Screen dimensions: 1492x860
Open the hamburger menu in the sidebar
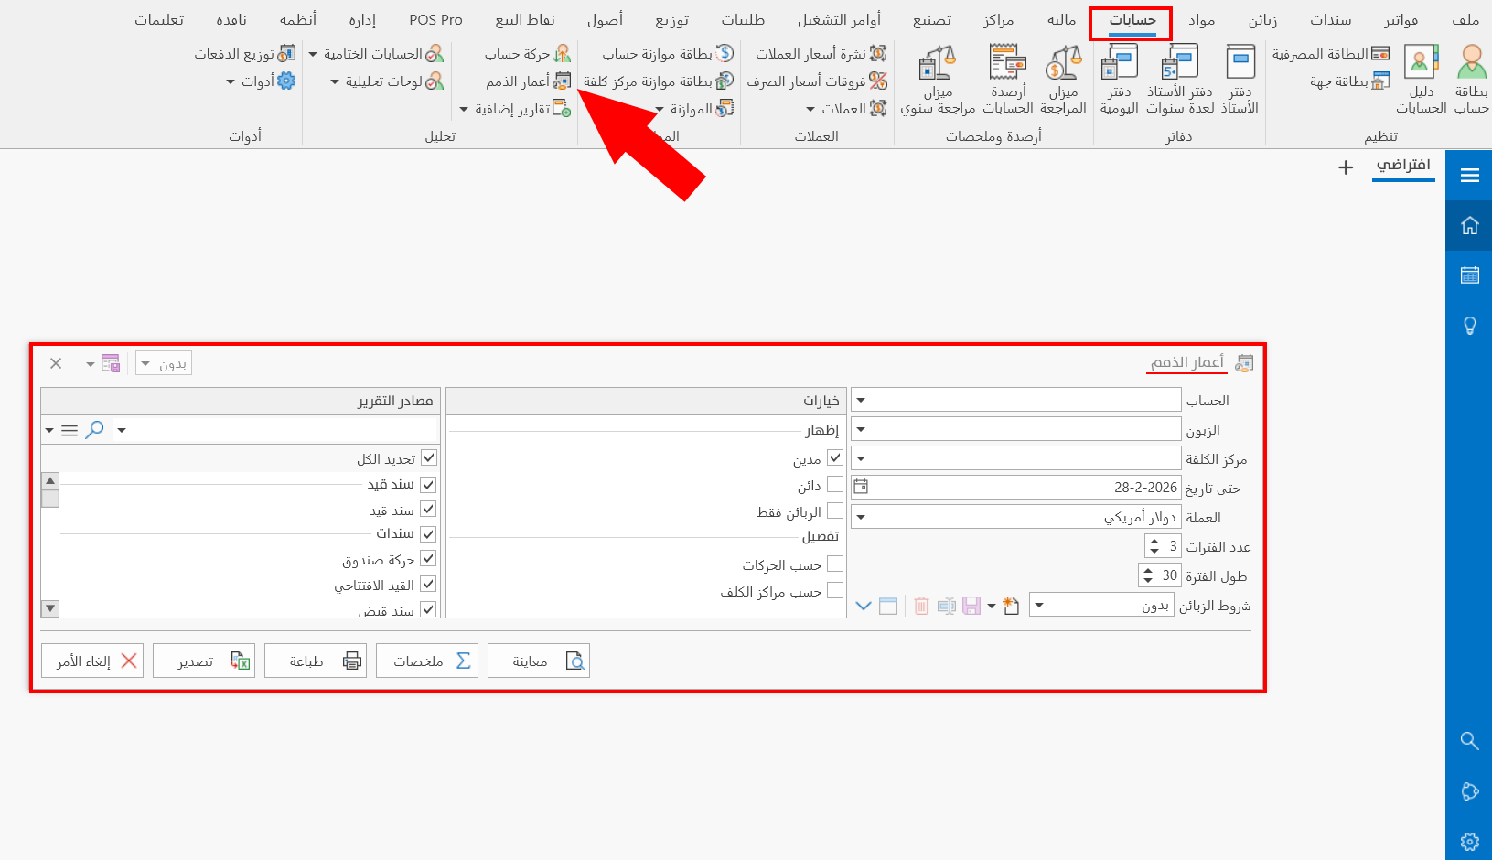1470,175
